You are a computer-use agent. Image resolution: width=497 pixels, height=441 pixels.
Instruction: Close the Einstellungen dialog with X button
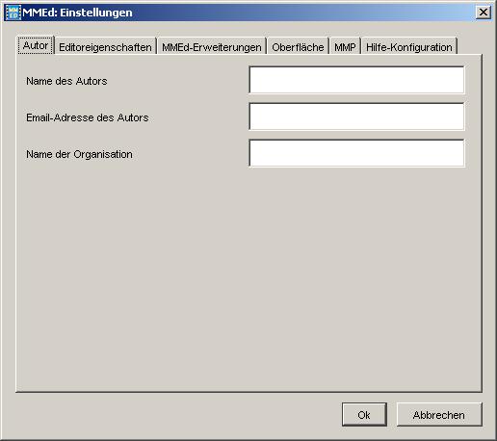484,13
